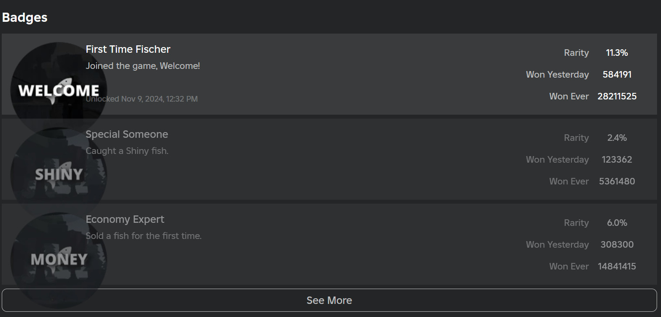The height and width of the screenshot is (317, 661).
Task: Click the 6.0% rarity value
Action: point(617,223)
